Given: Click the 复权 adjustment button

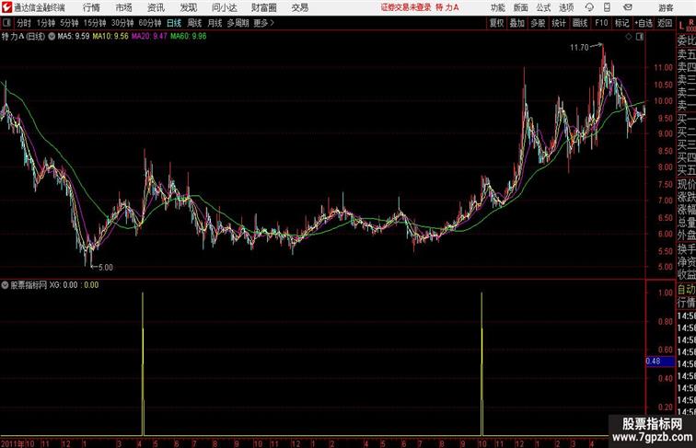Looking at the screenshot, I should pyautogui.click(x=497, y=23).
